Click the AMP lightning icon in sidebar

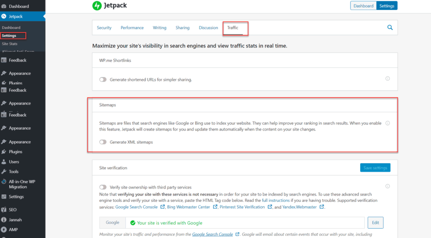4,230
